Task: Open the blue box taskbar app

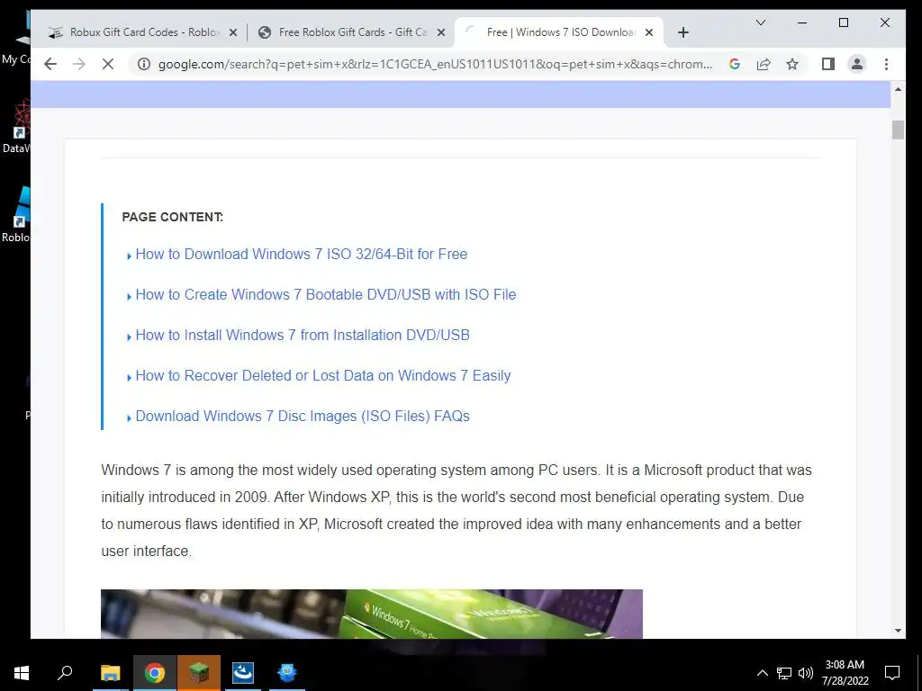Action: click(x=287, y=673)
